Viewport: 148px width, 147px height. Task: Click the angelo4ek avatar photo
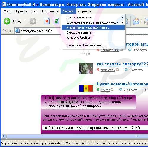click(x=86, y=68)
